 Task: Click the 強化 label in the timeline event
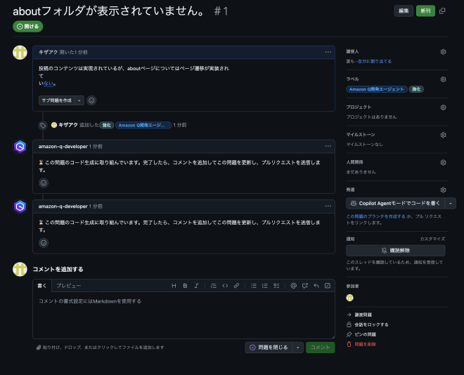(107, 125)
